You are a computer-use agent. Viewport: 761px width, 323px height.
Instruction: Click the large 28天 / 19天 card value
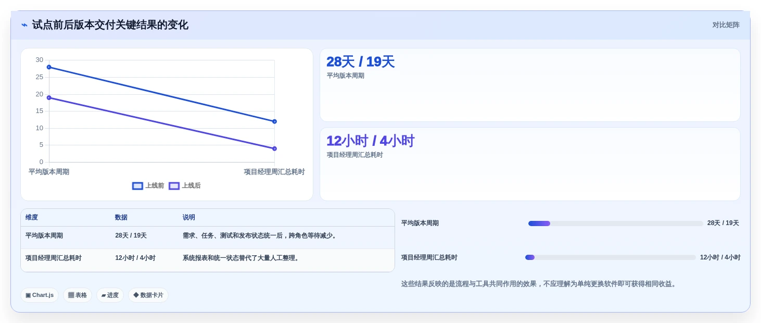[360, 62]
